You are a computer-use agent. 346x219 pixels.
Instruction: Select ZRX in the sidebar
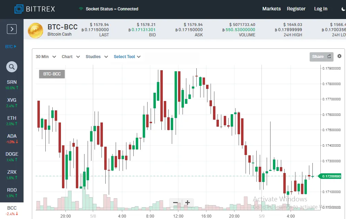[12, 175]
